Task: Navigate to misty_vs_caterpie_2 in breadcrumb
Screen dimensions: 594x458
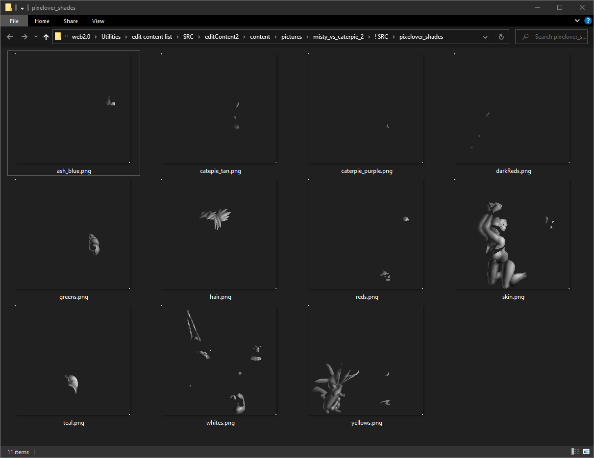Action: pyautogui.click(x=338, y=37)
